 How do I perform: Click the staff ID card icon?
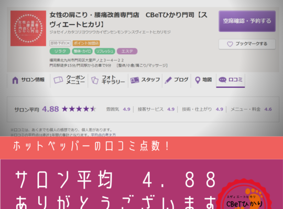[135, 80]
